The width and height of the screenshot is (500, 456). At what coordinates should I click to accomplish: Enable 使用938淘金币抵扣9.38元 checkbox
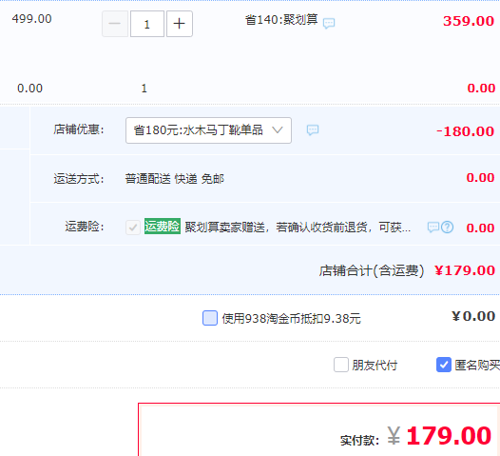click(x=210, y=318)
